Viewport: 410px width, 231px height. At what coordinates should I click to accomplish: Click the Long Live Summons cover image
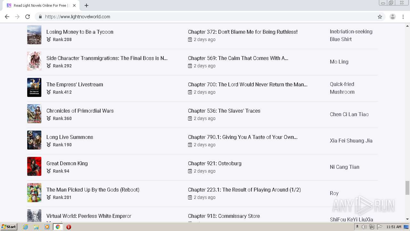click(34, 140)
